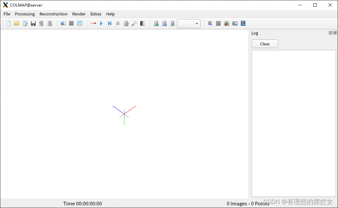The image size is (338, 208).
Task: Pause the reconstruction process
Action: (118, 23)
